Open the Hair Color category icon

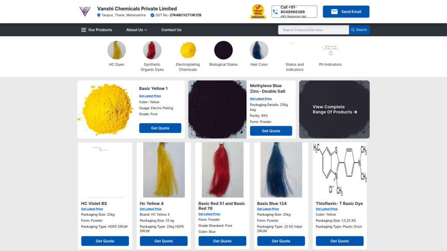tap(259, 50)
